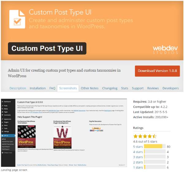This screenshot has height=172, width=184.
Task: Open the landing page screenshot thumbnail
Action: tap(64, 133)
